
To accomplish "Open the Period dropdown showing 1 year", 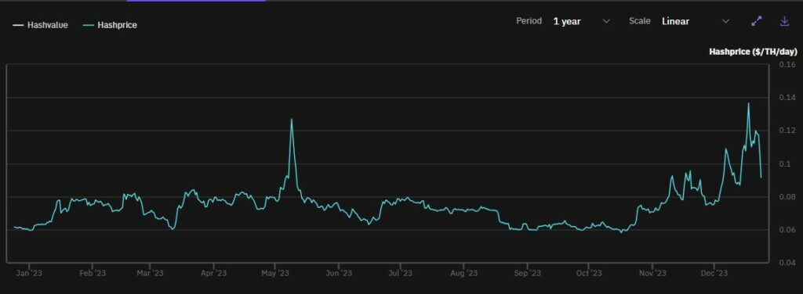I will (x=581, y=21).
